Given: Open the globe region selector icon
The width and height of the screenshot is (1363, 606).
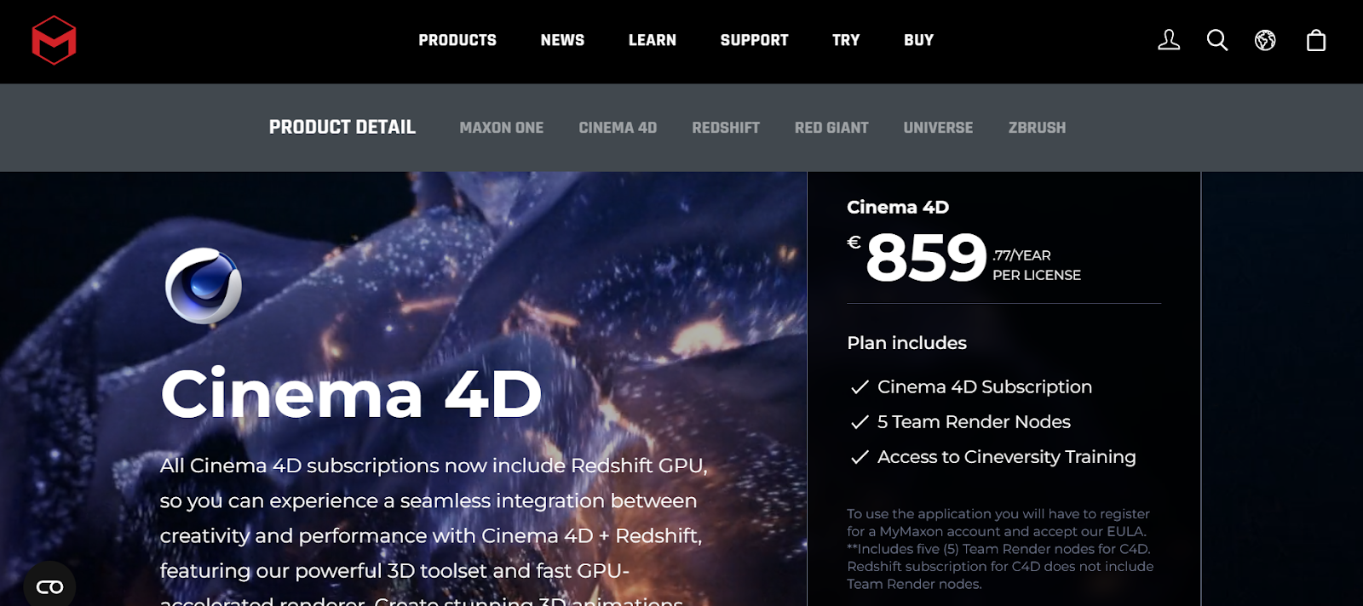Looking at the screenshot, I should (x=1265, y=40).
